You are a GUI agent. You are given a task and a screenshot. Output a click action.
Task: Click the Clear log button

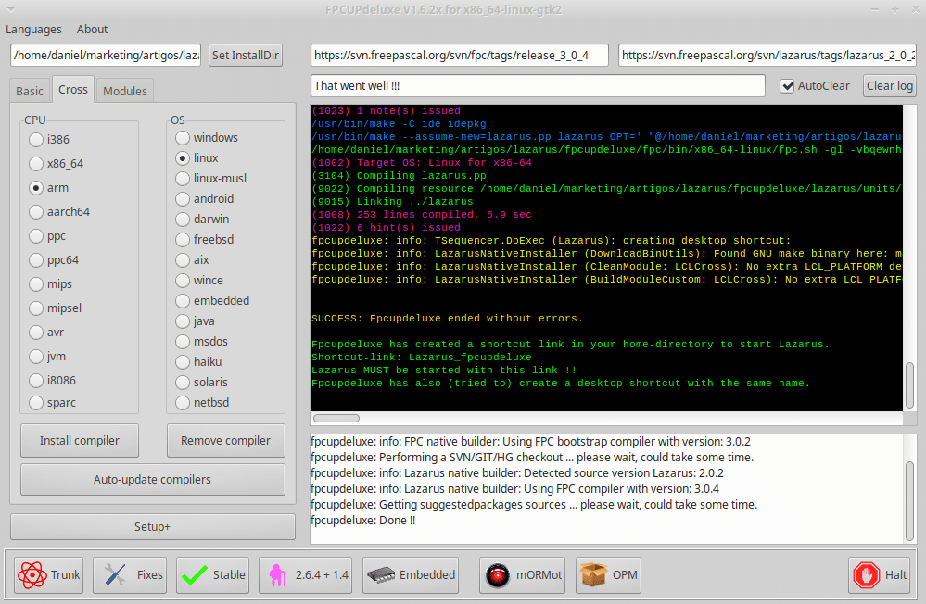(x=889, y=85)
